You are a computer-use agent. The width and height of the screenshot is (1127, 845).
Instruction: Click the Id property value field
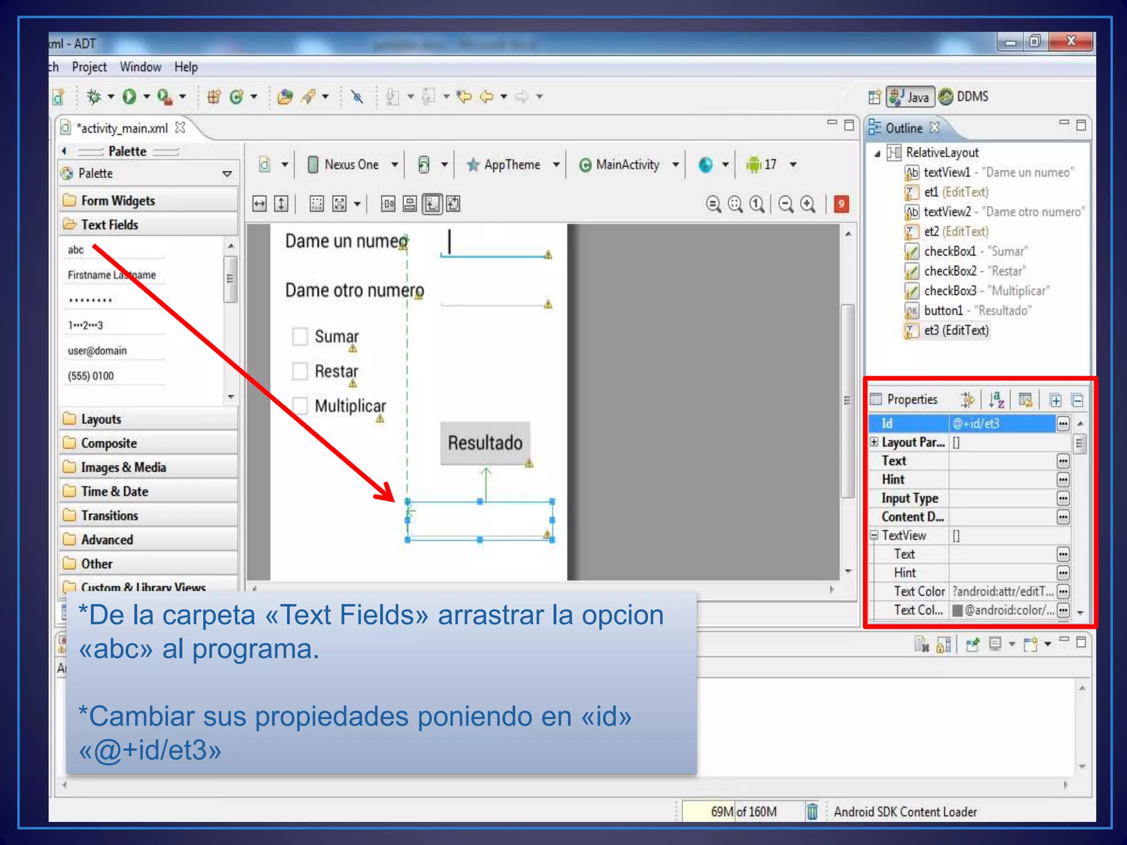1003,424
